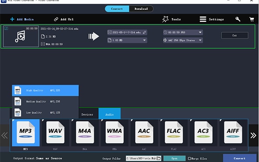Choose the MP3 format icon
This screenshot has width=259, height=162.
pyautogui.click(x=26, y=133)
